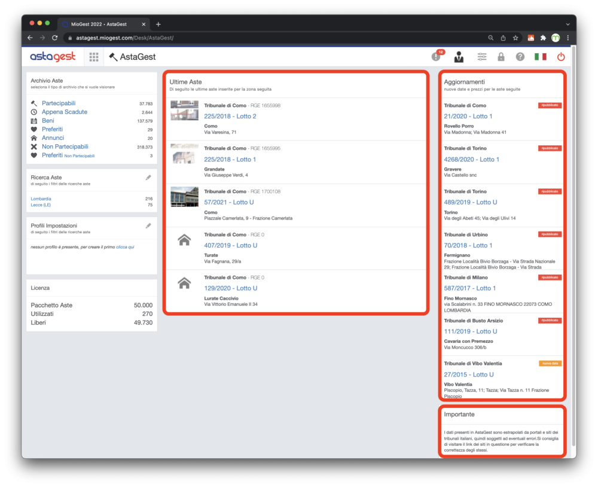Viewport: 598px width, 487px height.
Task: Open update 21/2020 - Lotto 1
Action: [468, 117]
